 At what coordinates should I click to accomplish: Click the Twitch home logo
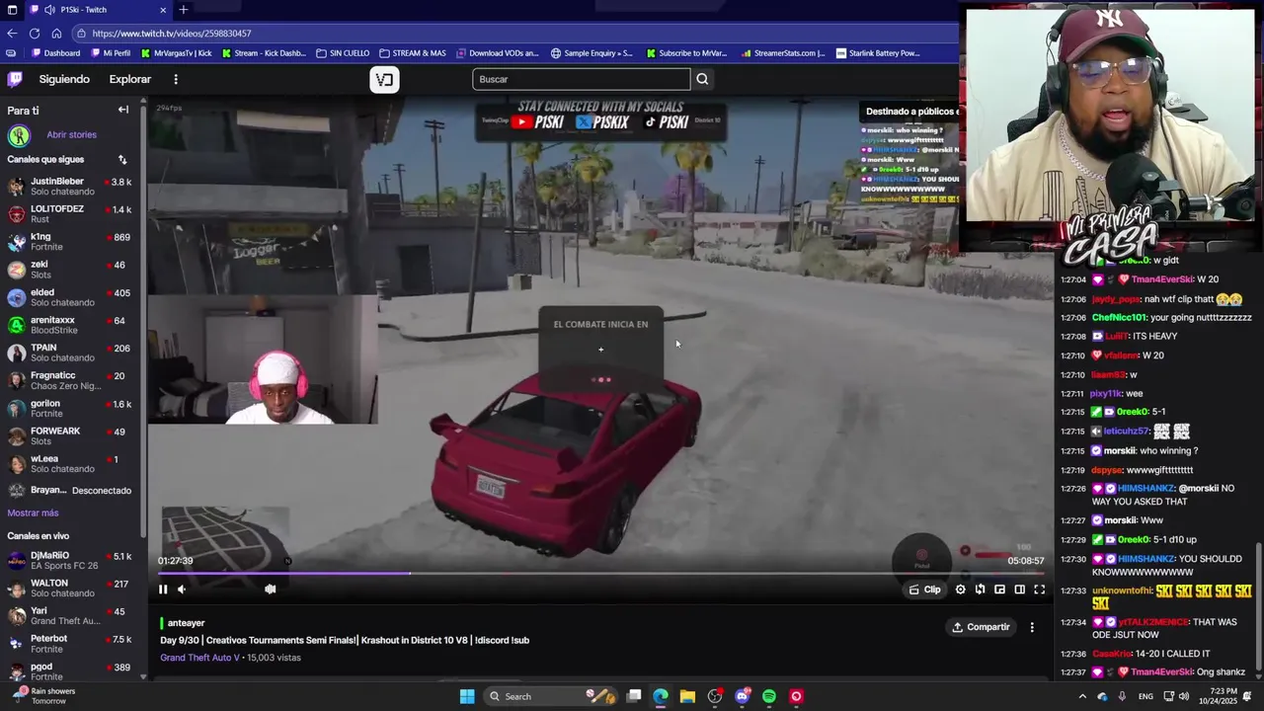point(15,79)
